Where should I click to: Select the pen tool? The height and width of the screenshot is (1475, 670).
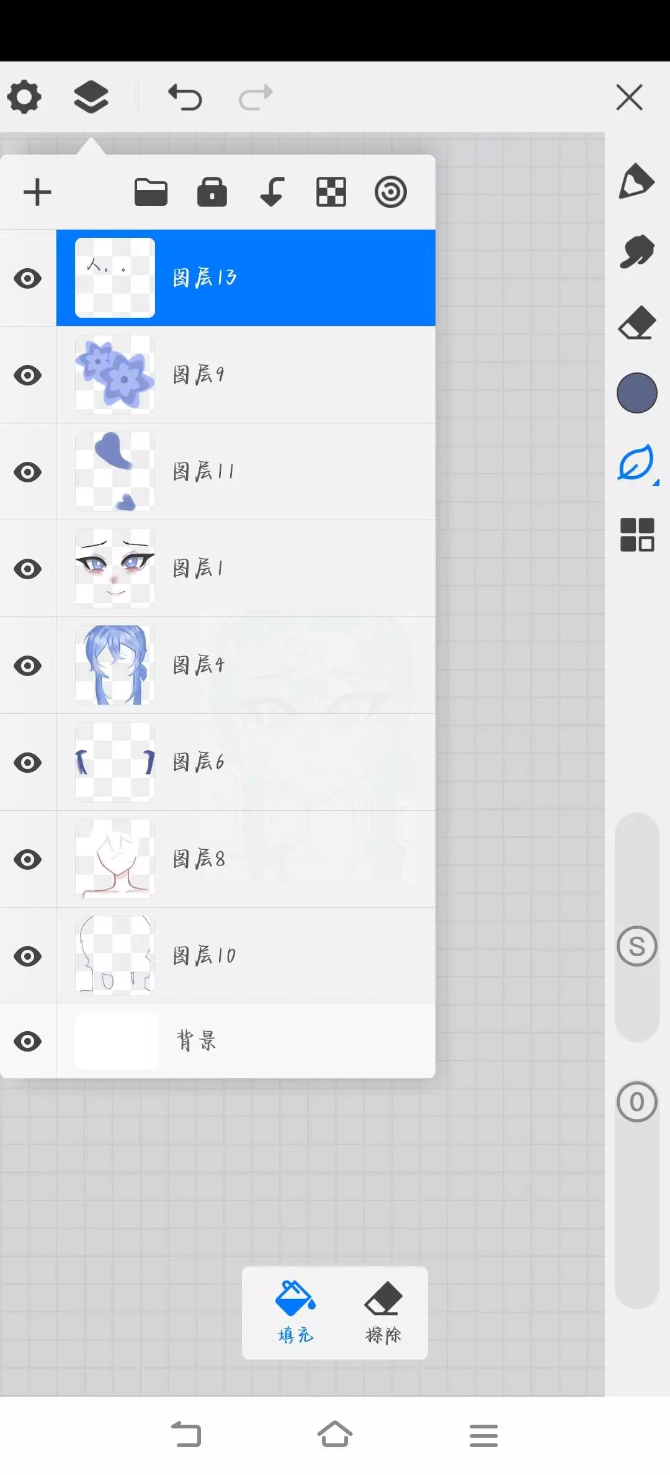point(636,181)
